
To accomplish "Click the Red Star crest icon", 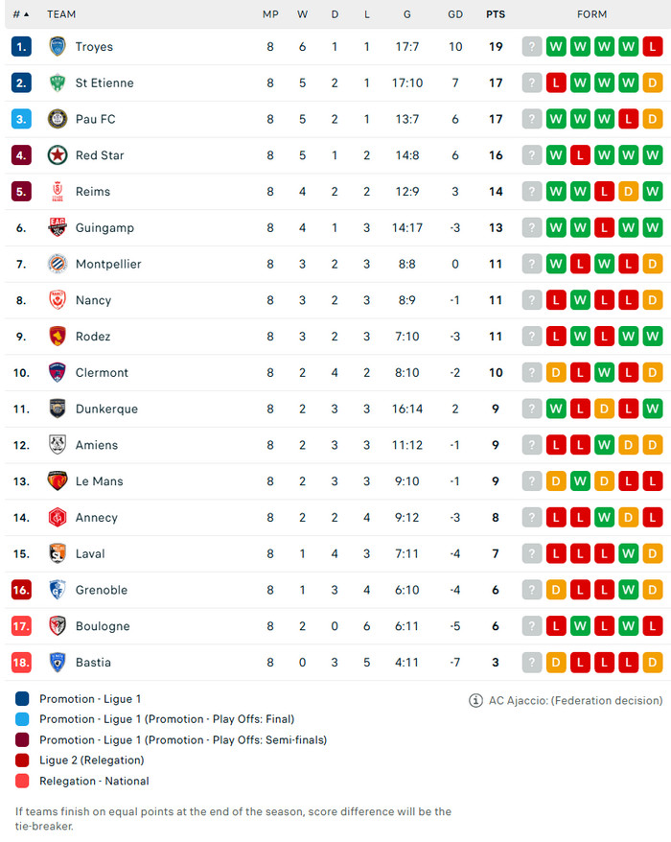I will [x=57, y=155].
